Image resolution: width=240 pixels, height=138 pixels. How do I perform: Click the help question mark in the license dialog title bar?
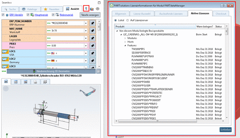click(224, 6)
